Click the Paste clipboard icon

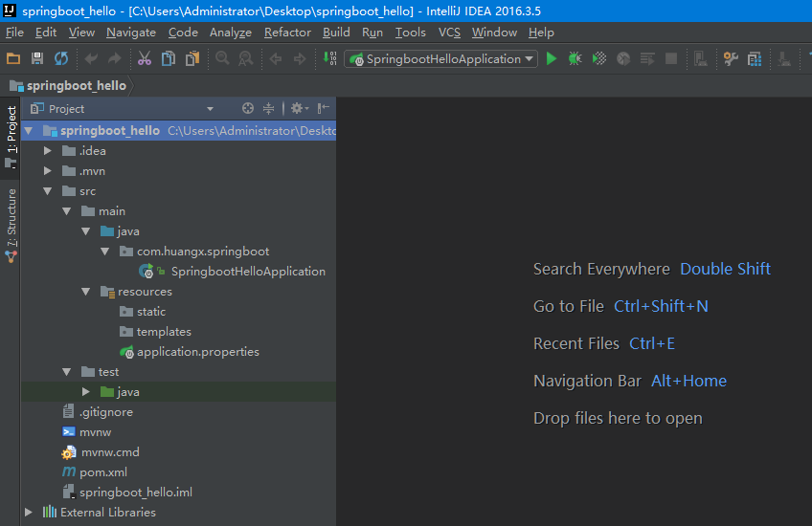(192, 58)
